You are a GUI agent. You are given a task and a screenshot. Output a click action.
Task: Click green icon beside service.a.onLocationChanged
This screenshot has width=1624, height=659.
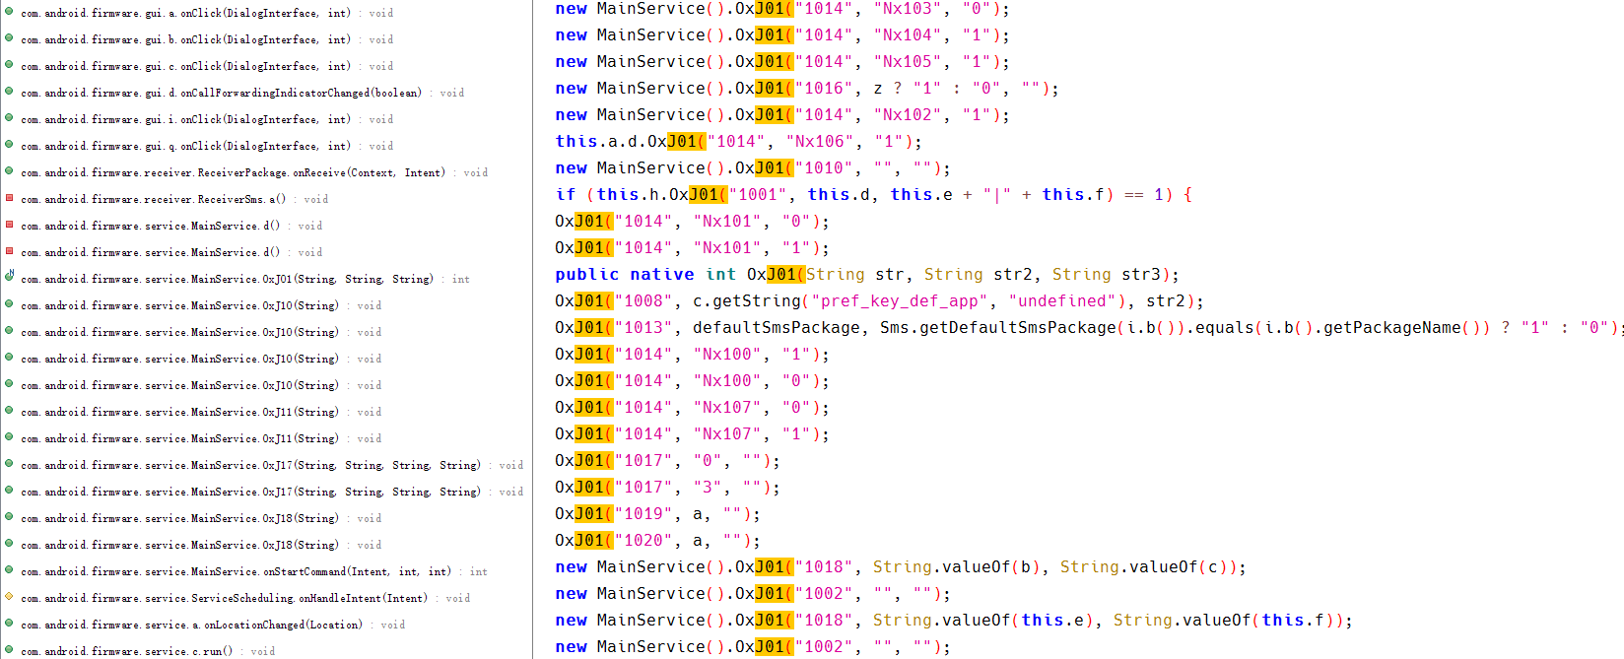(x=9, y=624)
